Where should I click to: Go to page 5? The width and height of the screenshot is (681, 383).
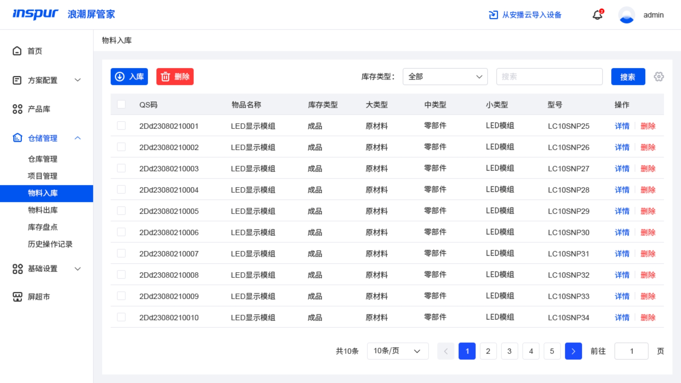pyautogui.click(x=552, y=351)
